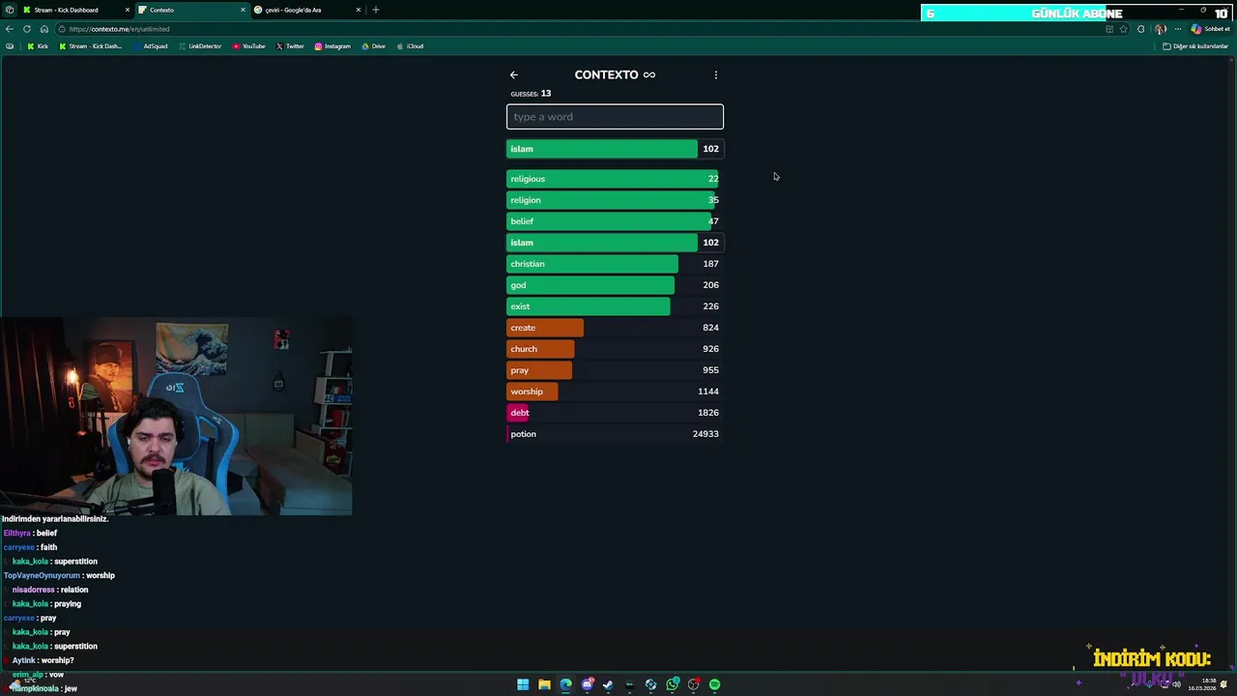Open the Contexto three-dot options menu
Viewport: 1237px width, 696px height.
pyautogui.click(x=716, y=74)
